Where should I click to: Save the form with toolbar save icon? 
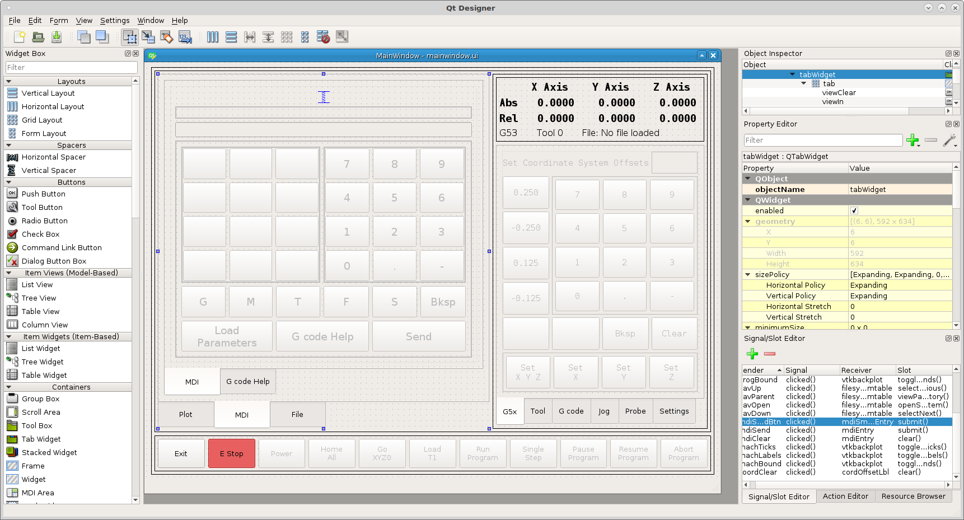[57, 37]
